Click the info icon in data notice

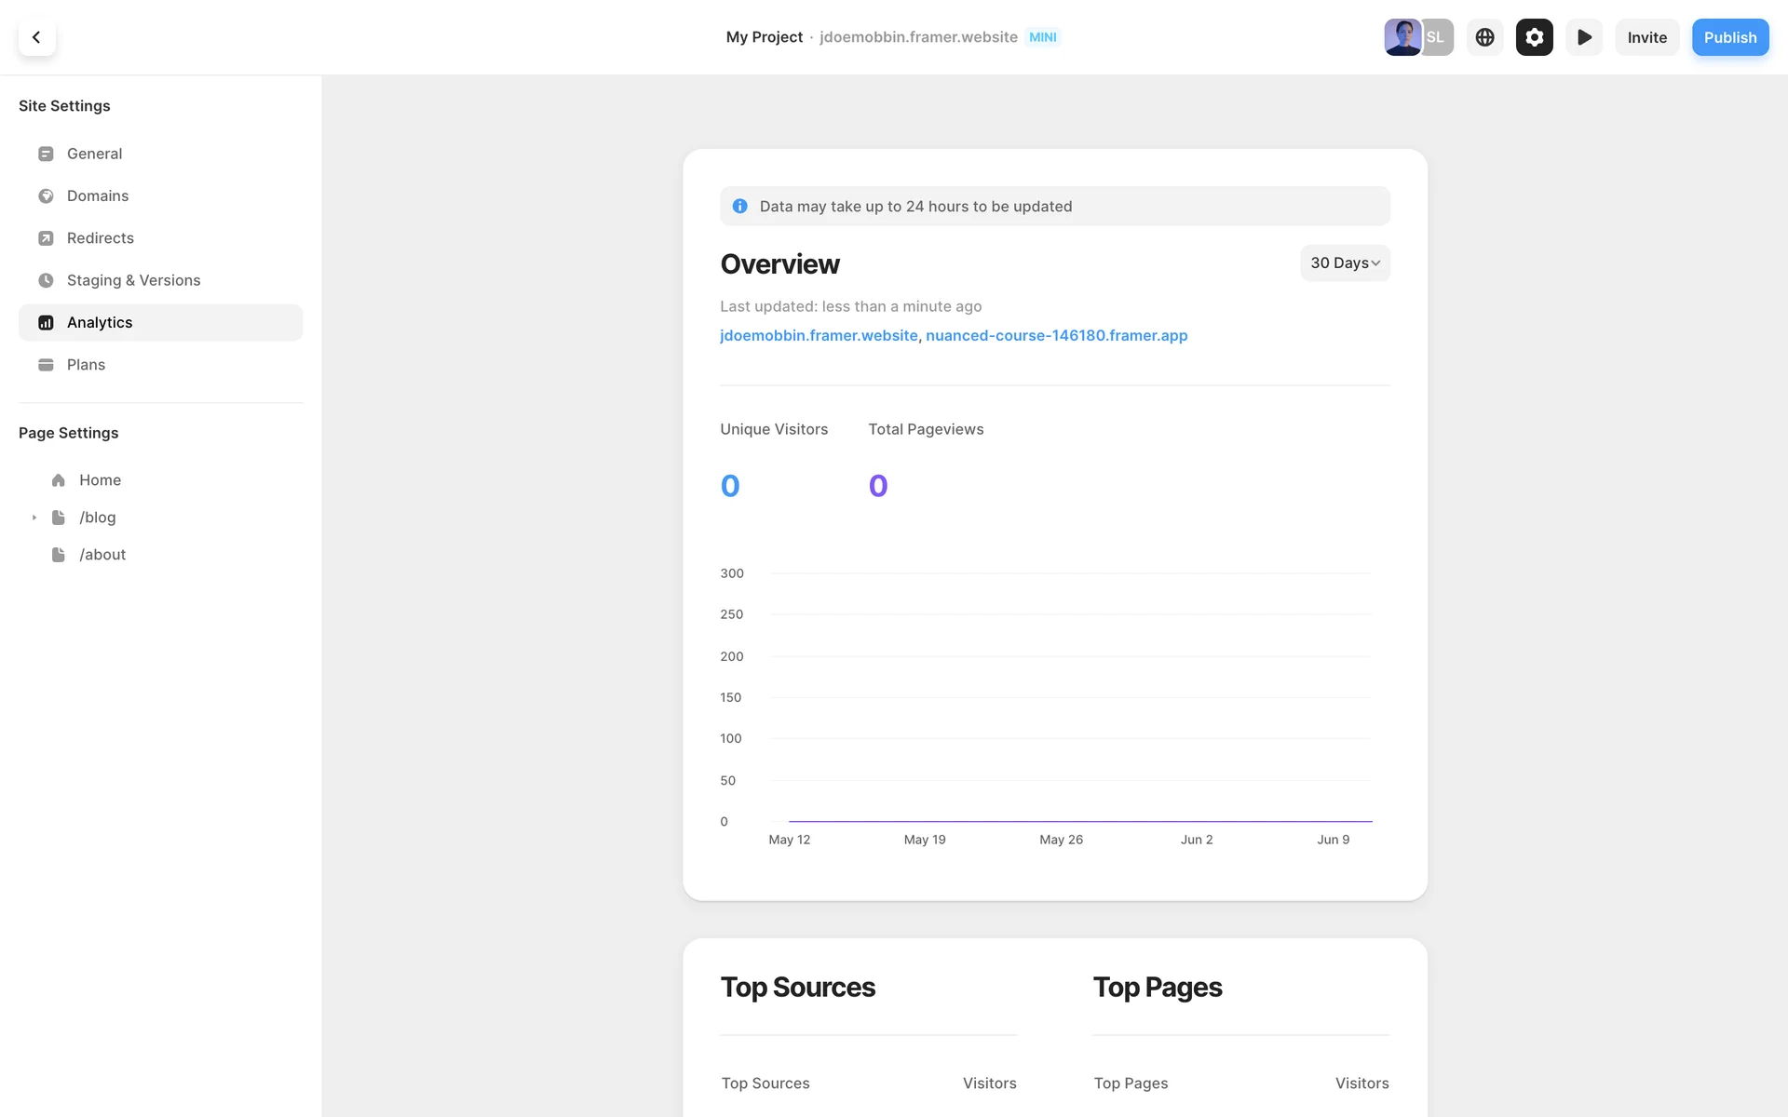(x=739, y=207)
